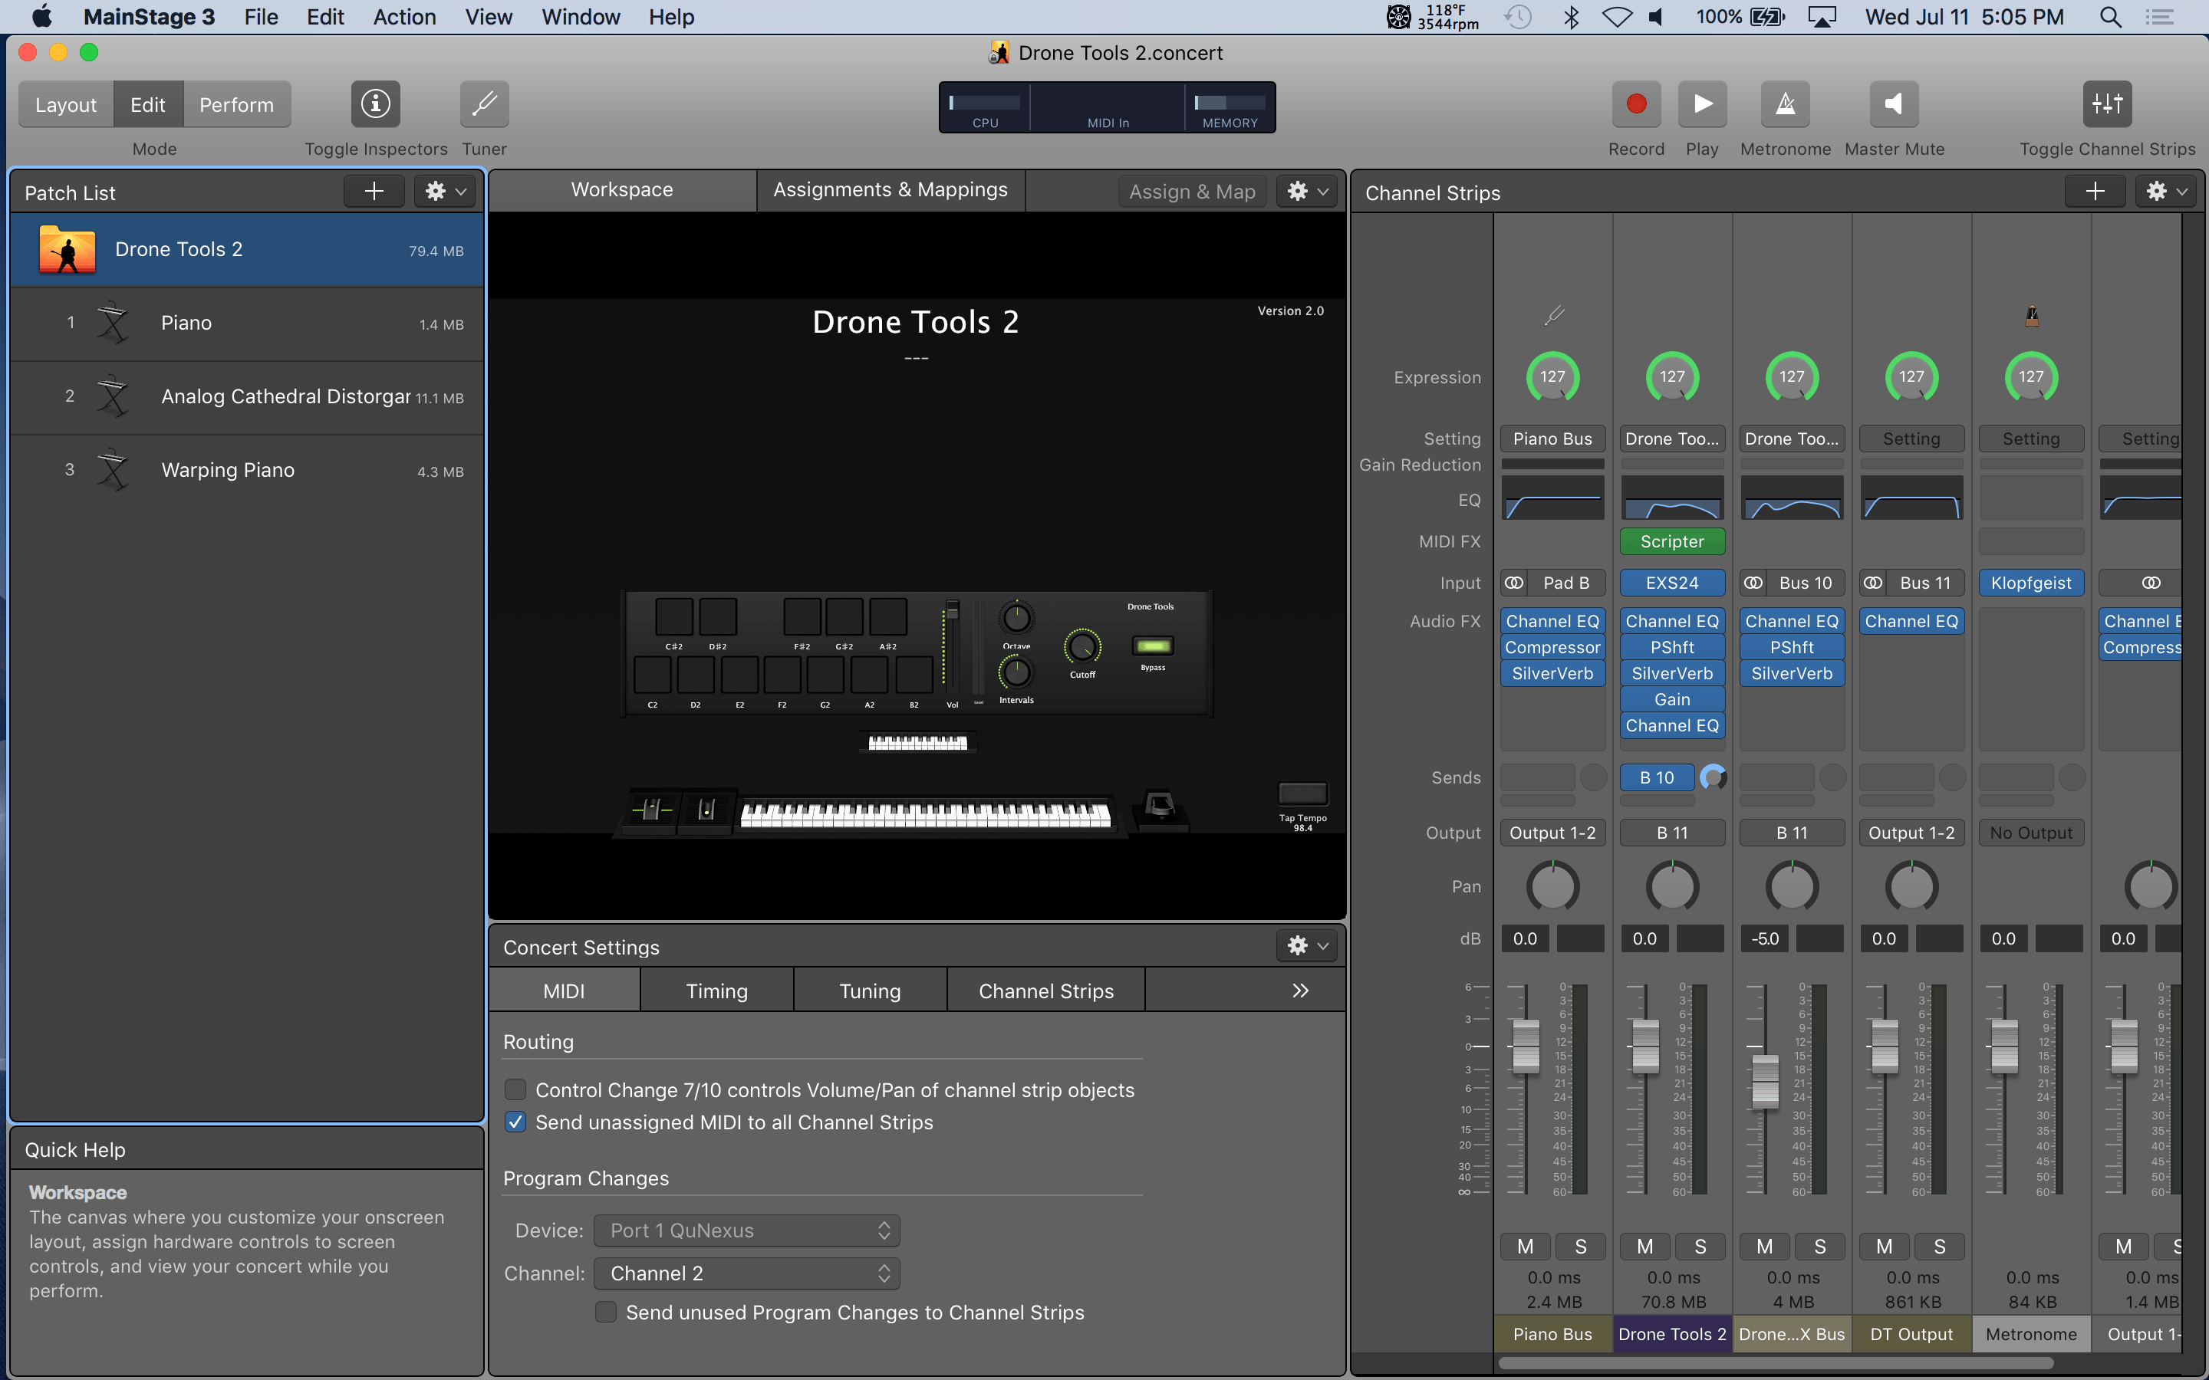
Task: Switch to Layout mode
Action: click(x=66, y=105)
